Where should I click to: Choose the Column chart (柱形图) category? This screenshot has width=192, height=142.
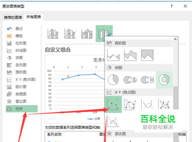(x=22, y=43)
